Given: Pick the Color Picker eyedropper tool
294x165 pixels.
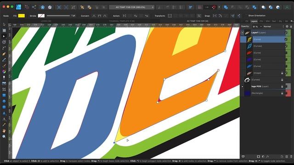Looking at the screenshot, I should [4, 125].
